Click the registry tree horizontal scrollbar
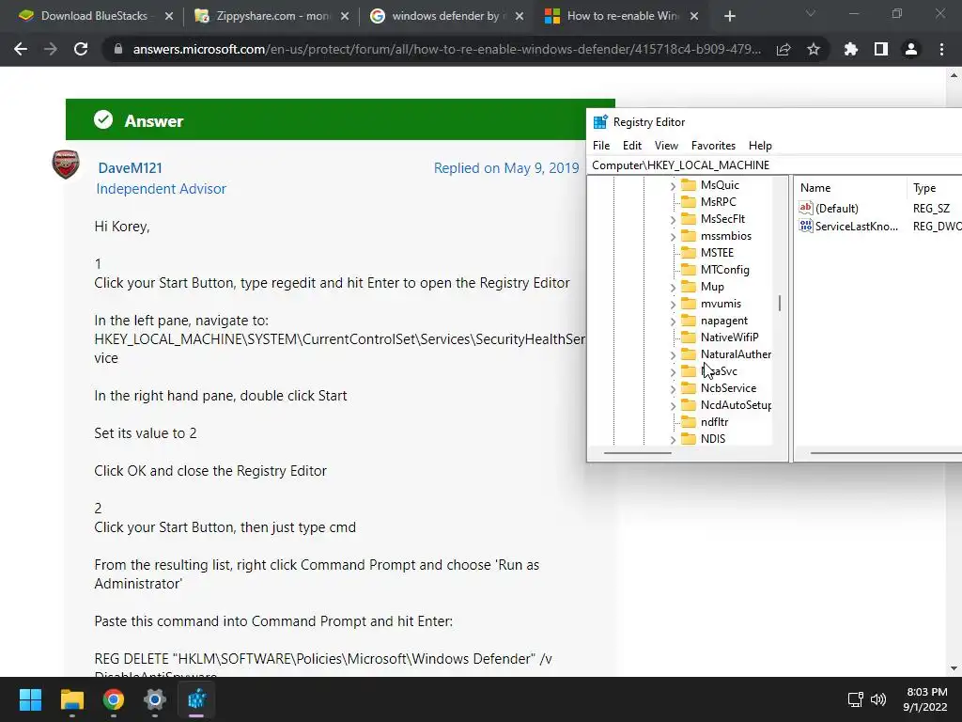Image resolution: width=962 pixels, height=722 pixels. pyautogui.click(x=638, y=453)
